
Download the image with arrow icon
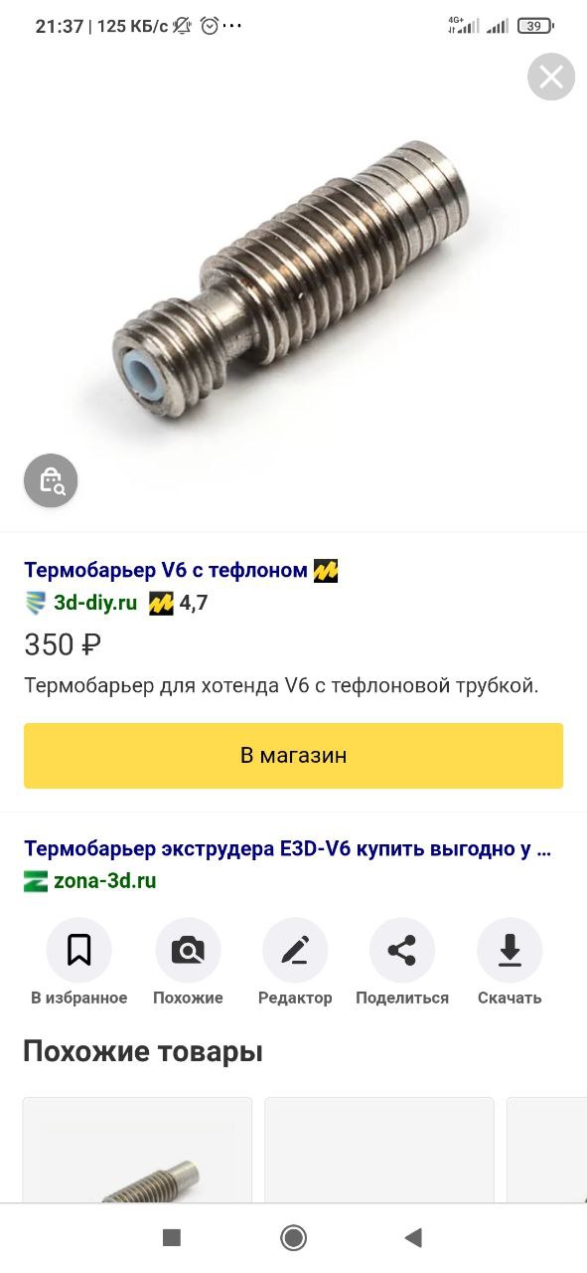(x=510, y=951)
